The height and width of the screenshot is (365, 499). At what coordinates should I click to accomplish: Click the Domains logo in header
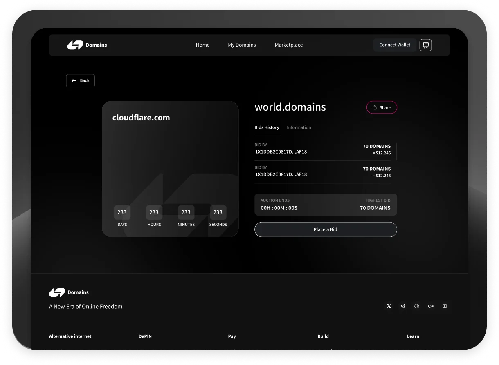click(87, 45)
